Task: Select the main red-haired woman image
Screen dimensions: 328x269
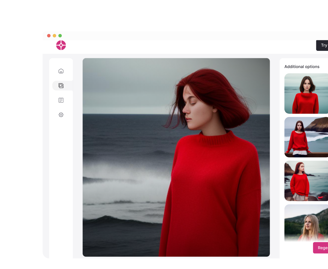Action: click(x=176, y=157)
